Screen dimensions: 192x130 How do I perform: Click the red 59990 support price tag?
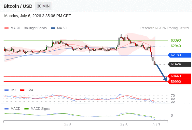tap(179, 82)
